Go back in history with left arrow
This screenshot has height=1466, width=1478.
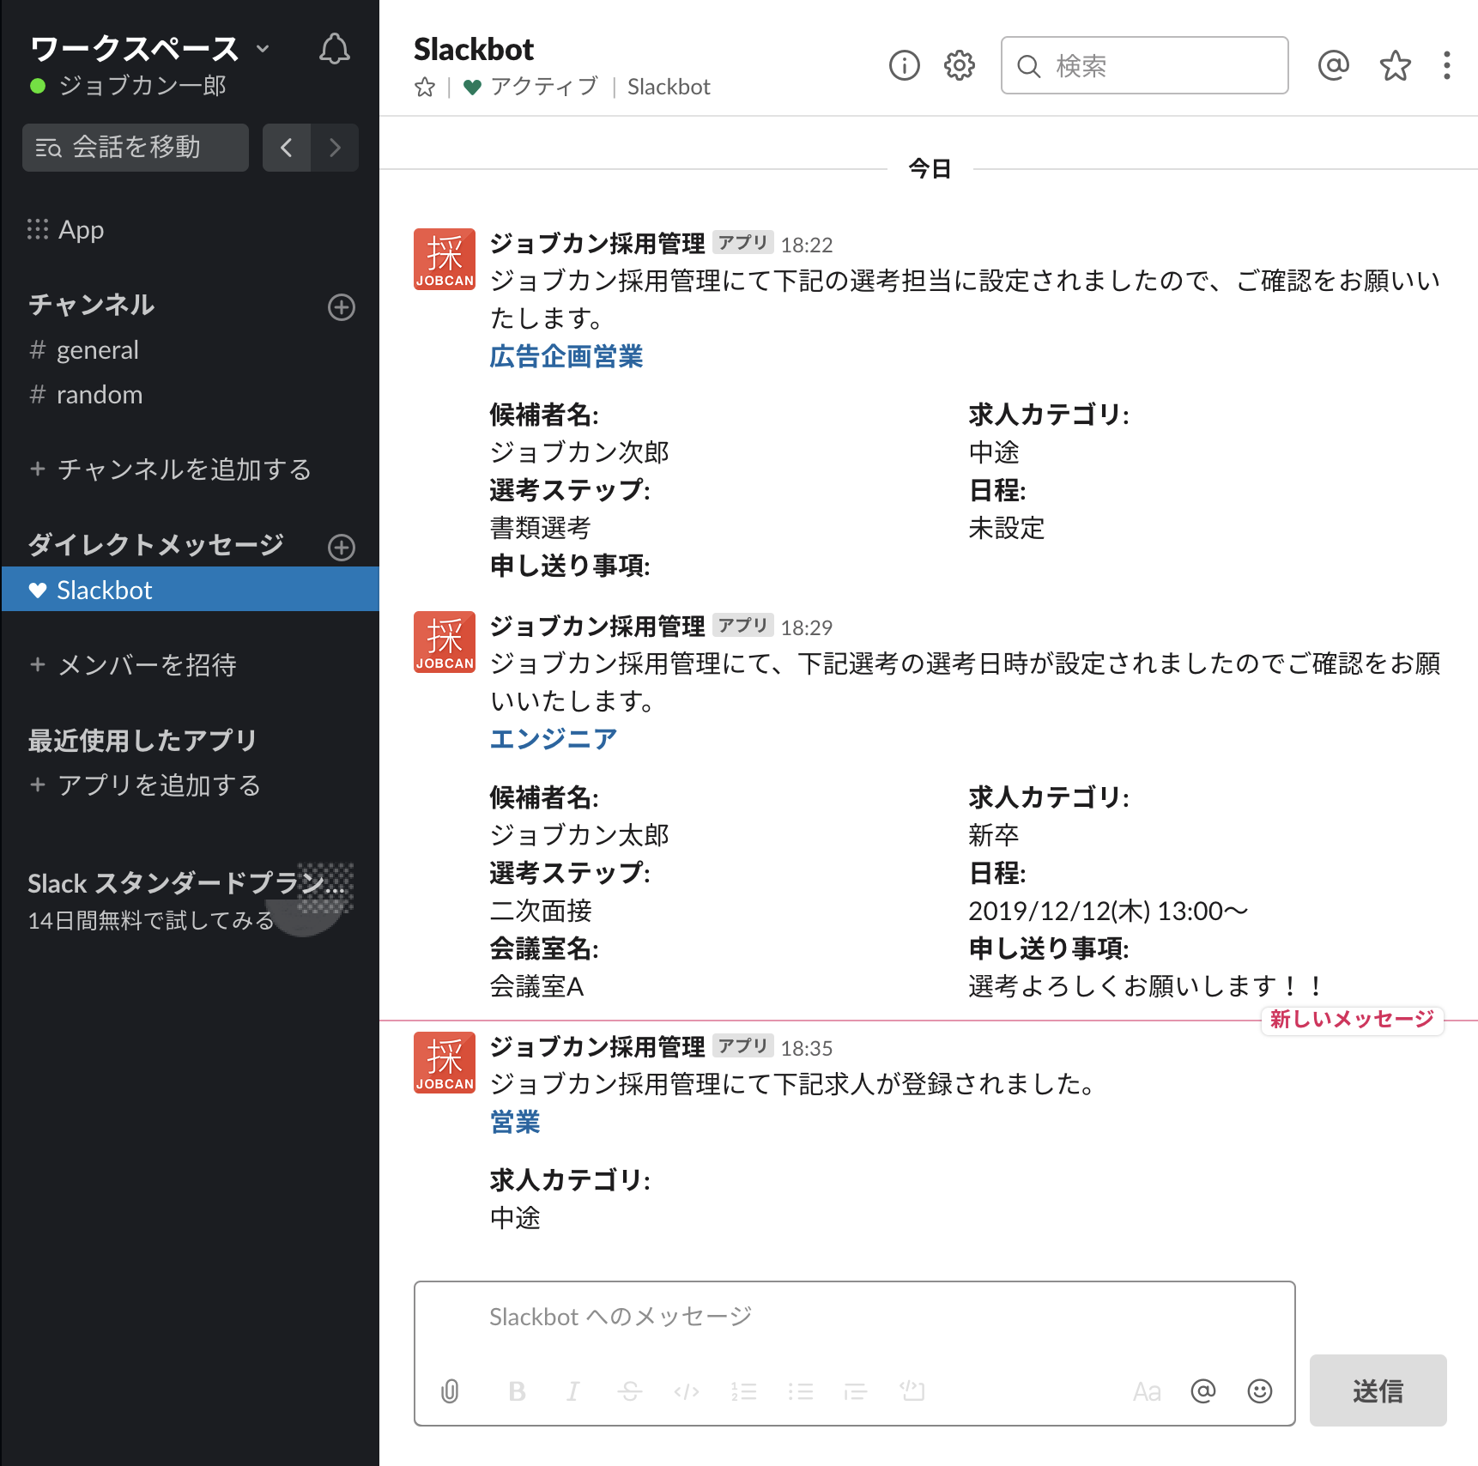[287, 148]
